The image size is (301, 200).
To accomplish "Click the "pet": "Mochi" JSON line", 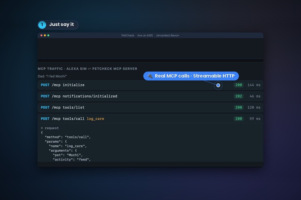I will [x=68, y=155].
